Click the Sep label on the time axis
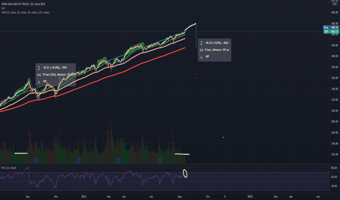Screen dimensions: 340x200 pos(28,196)
